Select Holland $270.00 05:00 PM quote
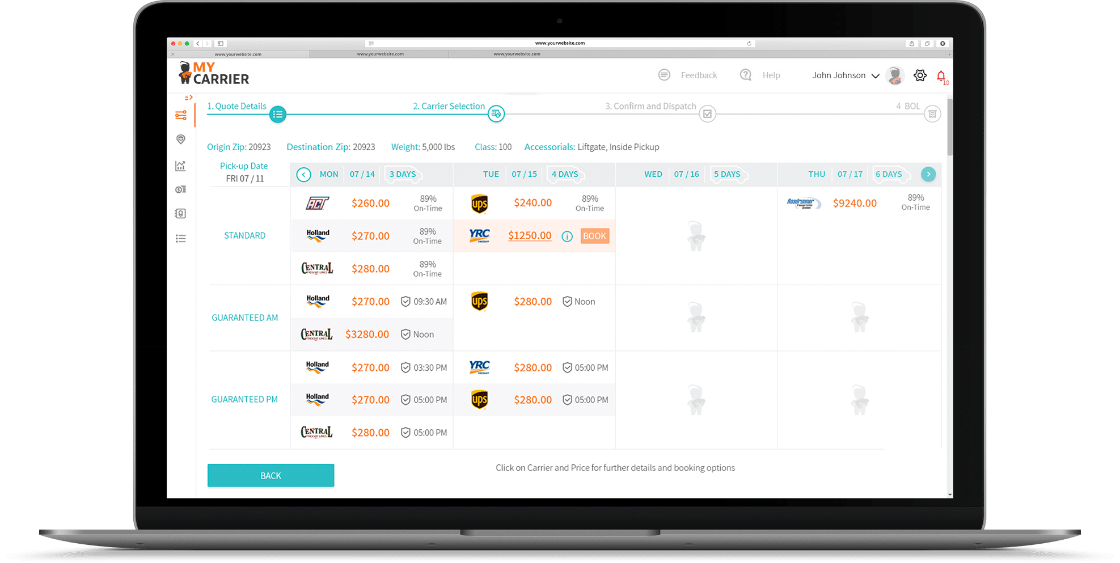This screenshot has height=563, width=1120. point(371,400)
